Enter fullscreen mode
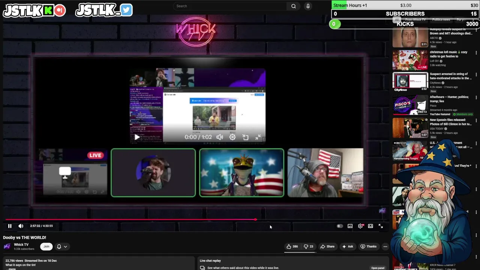The width and height of the screenshot is (480, 270). pyautogui.click(x=381, y=226)
